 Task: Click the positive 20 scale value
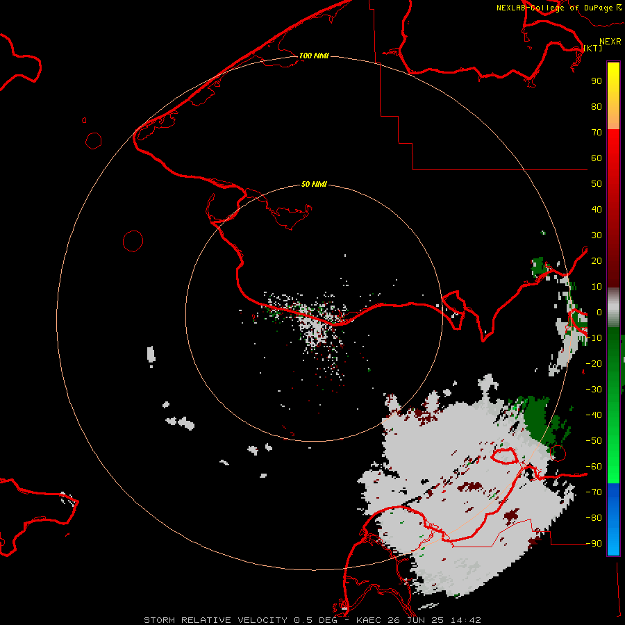coord(597,260)
